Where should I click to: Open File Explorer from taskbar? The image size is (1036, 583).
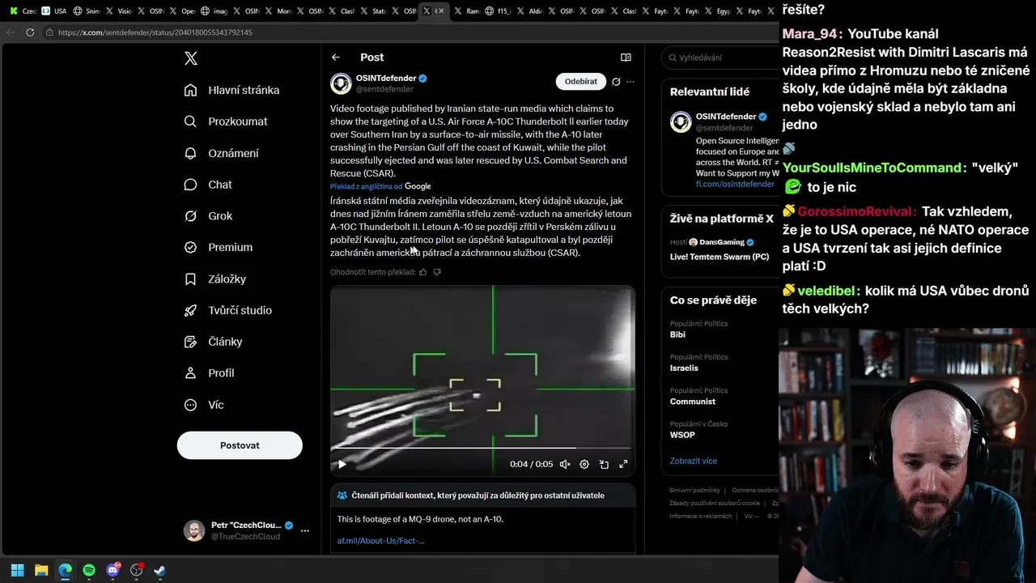41,570
